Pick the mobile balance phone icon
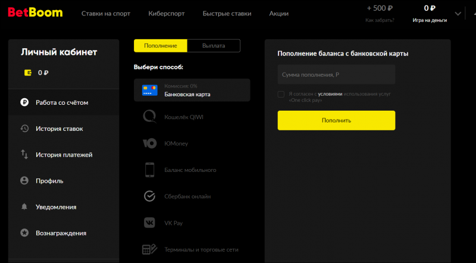The image size is (476, 263). 150,170
